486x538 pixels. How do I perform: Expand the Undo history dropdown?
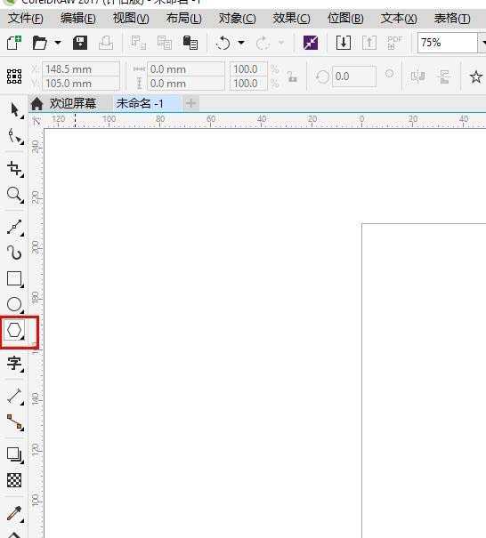point(241,43)
